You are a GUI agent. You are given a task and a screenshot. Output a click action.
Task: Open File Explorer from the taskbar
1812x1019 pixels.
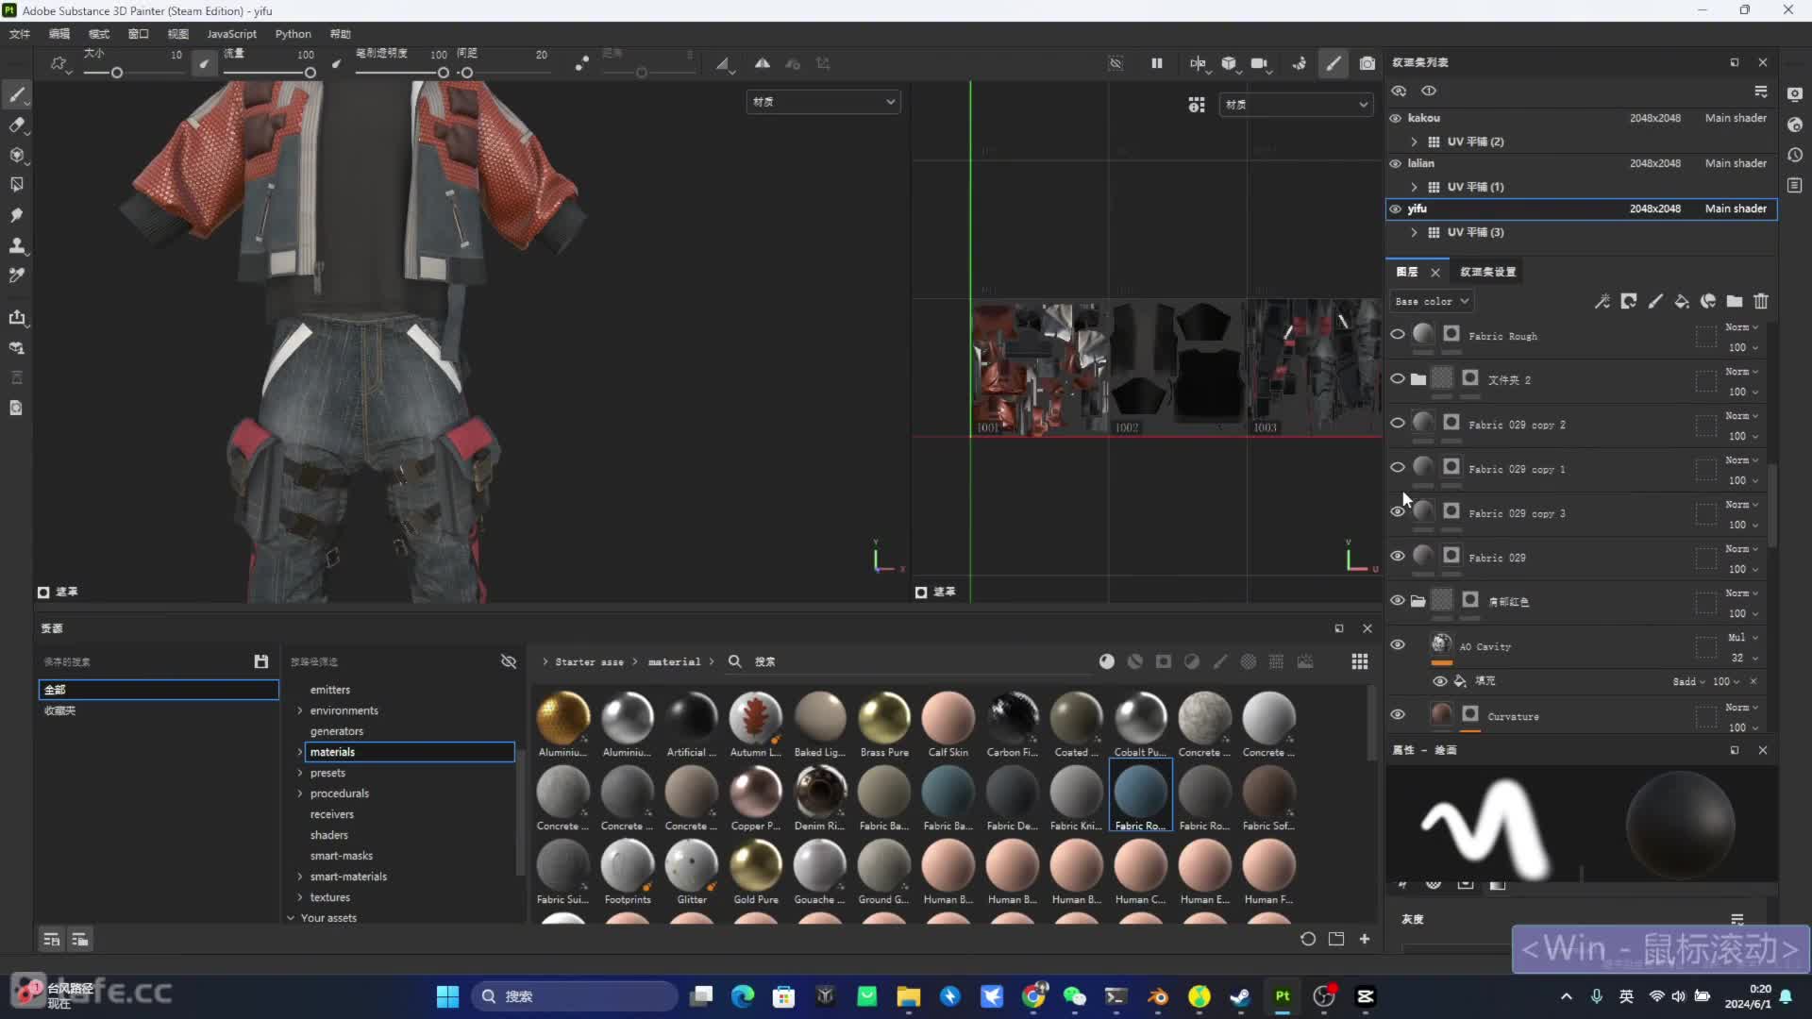[908, 996]
